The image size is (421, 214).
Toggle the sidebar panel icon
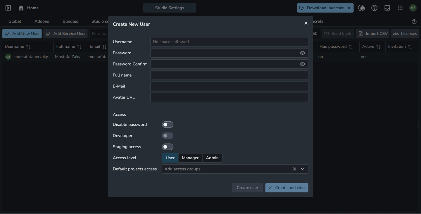[x=8, y=8]
